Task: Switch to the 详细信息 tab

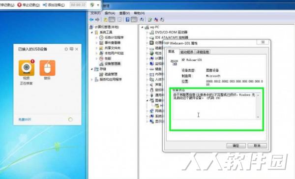Action: point(203,52)
